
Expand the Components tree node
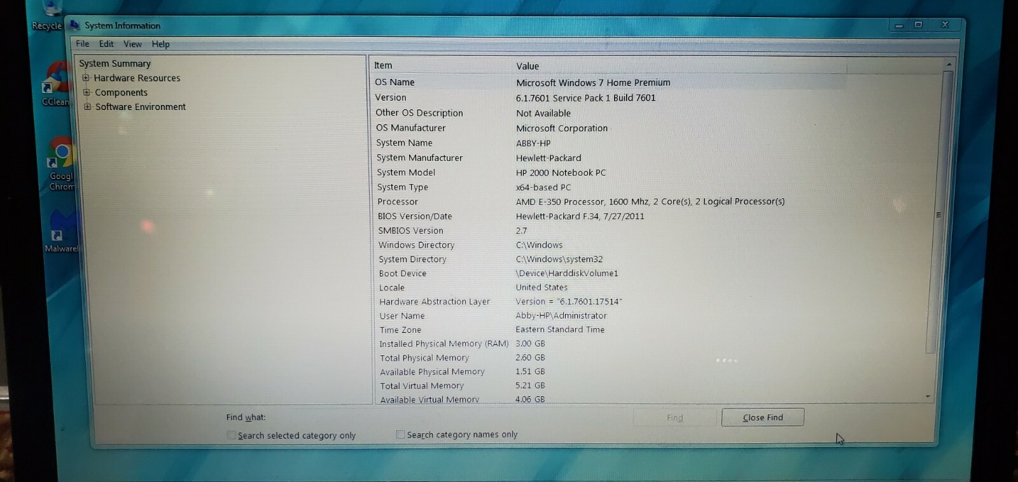pyautogui.click(x=87, y=92)
